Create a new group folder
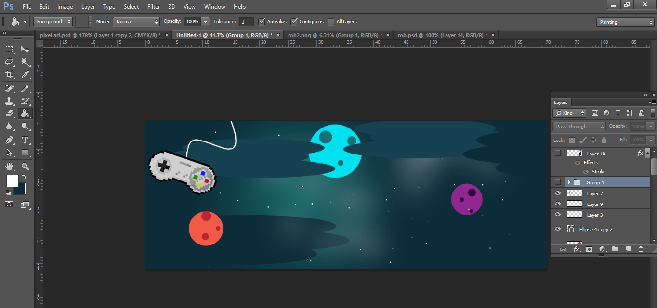This screenshot has height=308, width=657. click(x=615, y=249)
